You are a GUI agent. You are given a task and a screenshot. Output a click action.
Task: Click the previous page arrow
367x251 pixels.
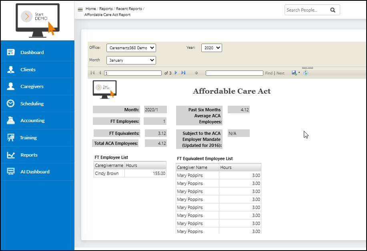100,73
